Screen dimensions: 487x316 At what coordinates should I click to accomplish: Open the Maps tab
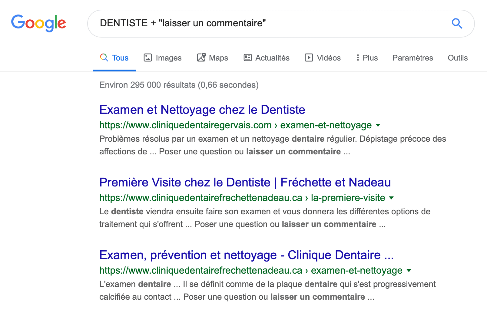(x=212, y=58)
